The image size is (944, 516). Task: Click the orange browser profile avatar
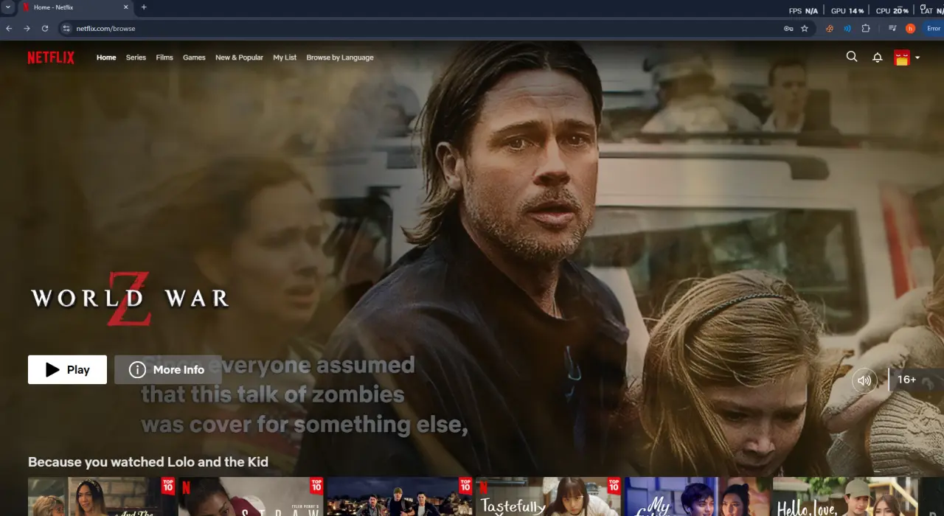tap(910, 28)
